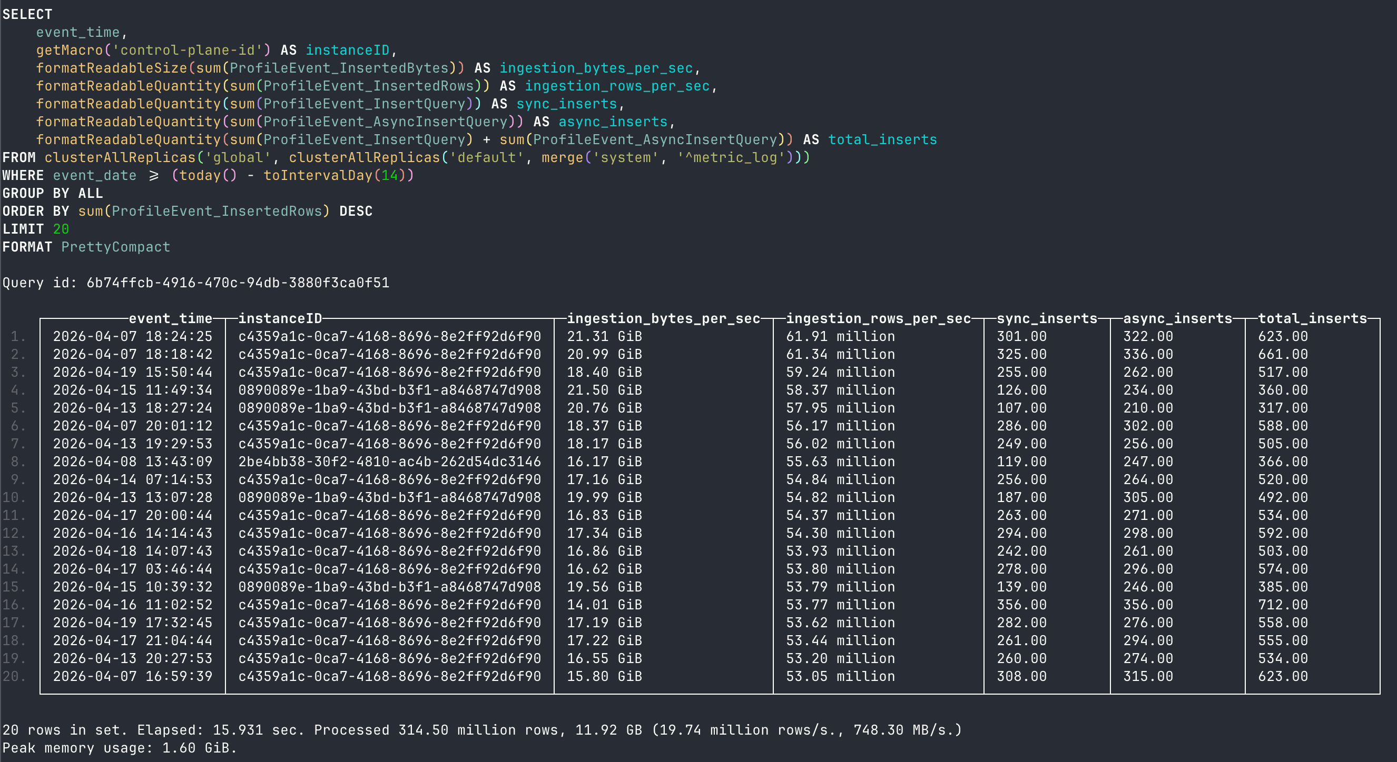Click event time 2026-04-07 18:24:25

click(133, 336)
